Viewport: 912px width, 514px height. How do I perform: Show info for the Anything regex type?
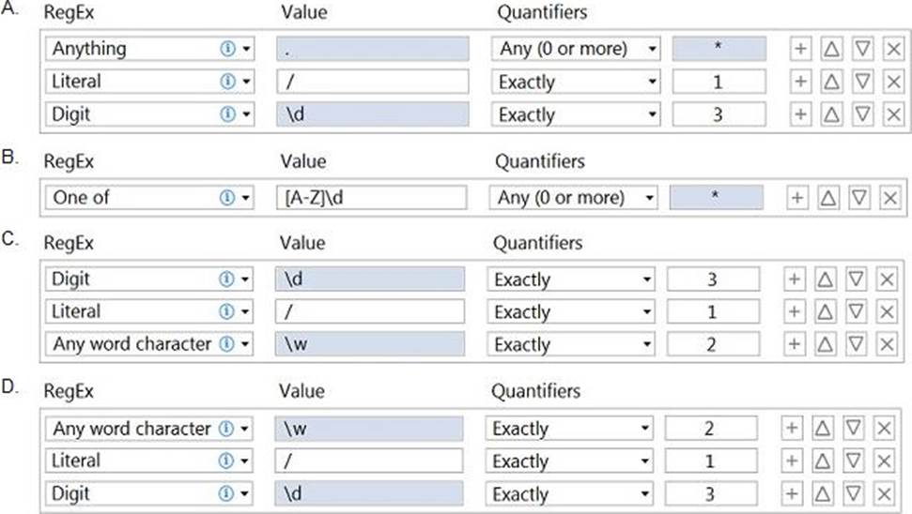[x=226, y=48]
